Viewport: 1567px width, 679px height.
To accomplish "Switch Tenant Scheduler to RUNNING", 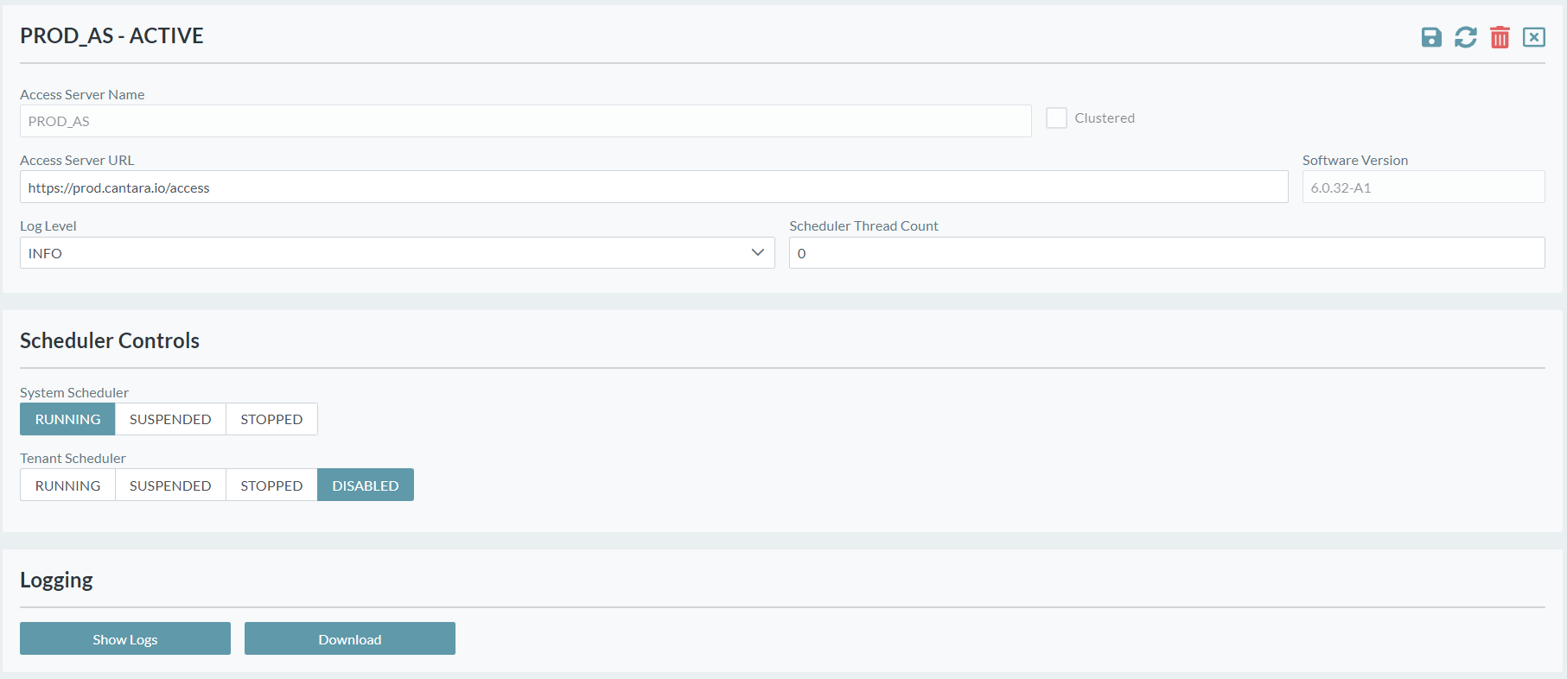I will coord(67,485).
